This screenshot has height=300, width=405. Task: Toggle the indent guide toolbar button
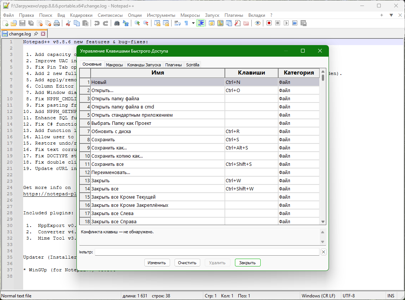coord(201,23)
